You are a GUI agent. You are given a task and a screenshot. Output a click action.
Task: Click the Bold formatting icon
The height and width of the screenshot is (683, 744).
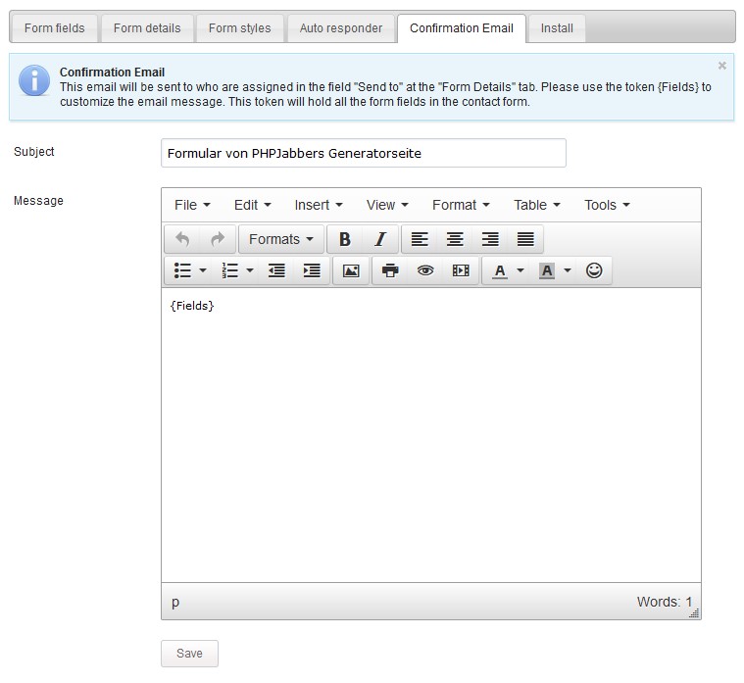[345, 239]
